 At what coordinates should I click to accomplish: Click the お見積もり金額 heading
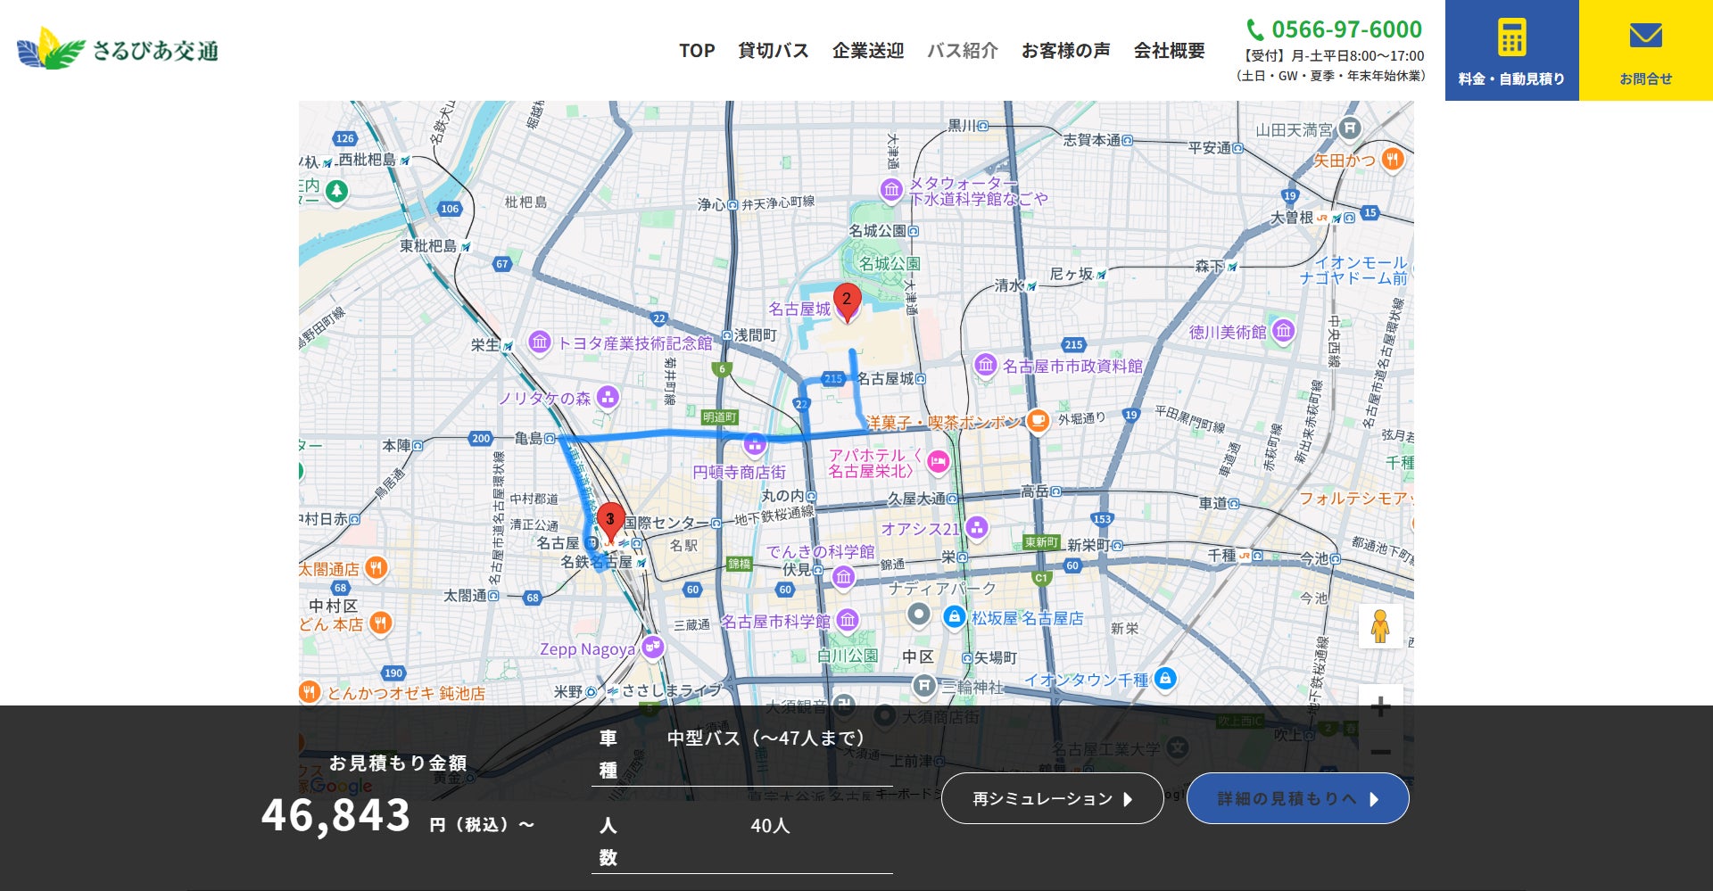398,763
